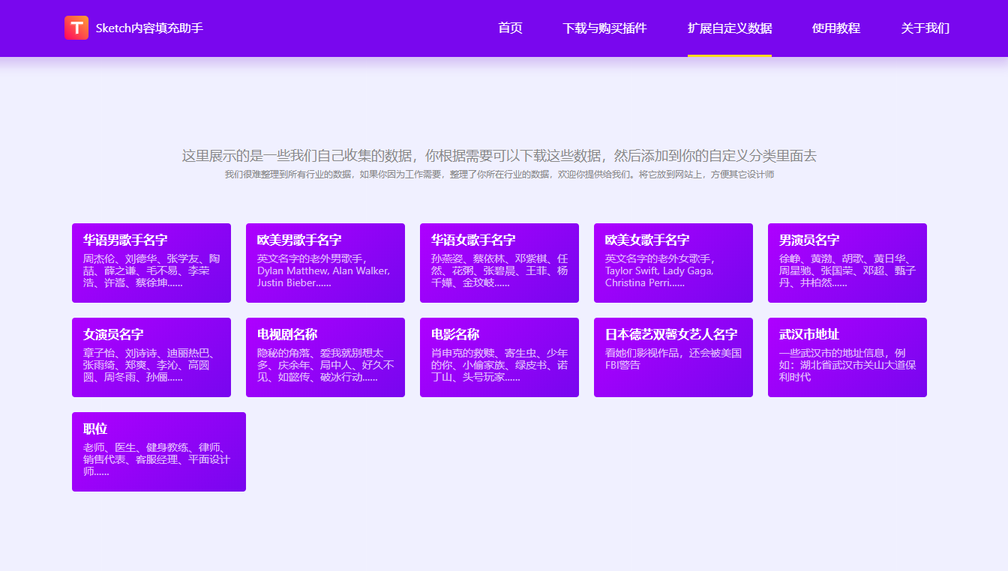Choose the 电视剧名称 card

click(325, 357)
